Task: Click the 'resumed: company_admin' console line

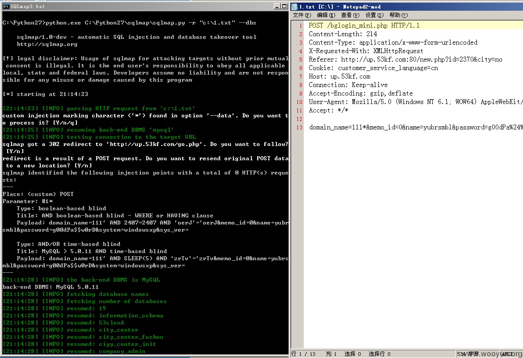Action: [74, 351]
